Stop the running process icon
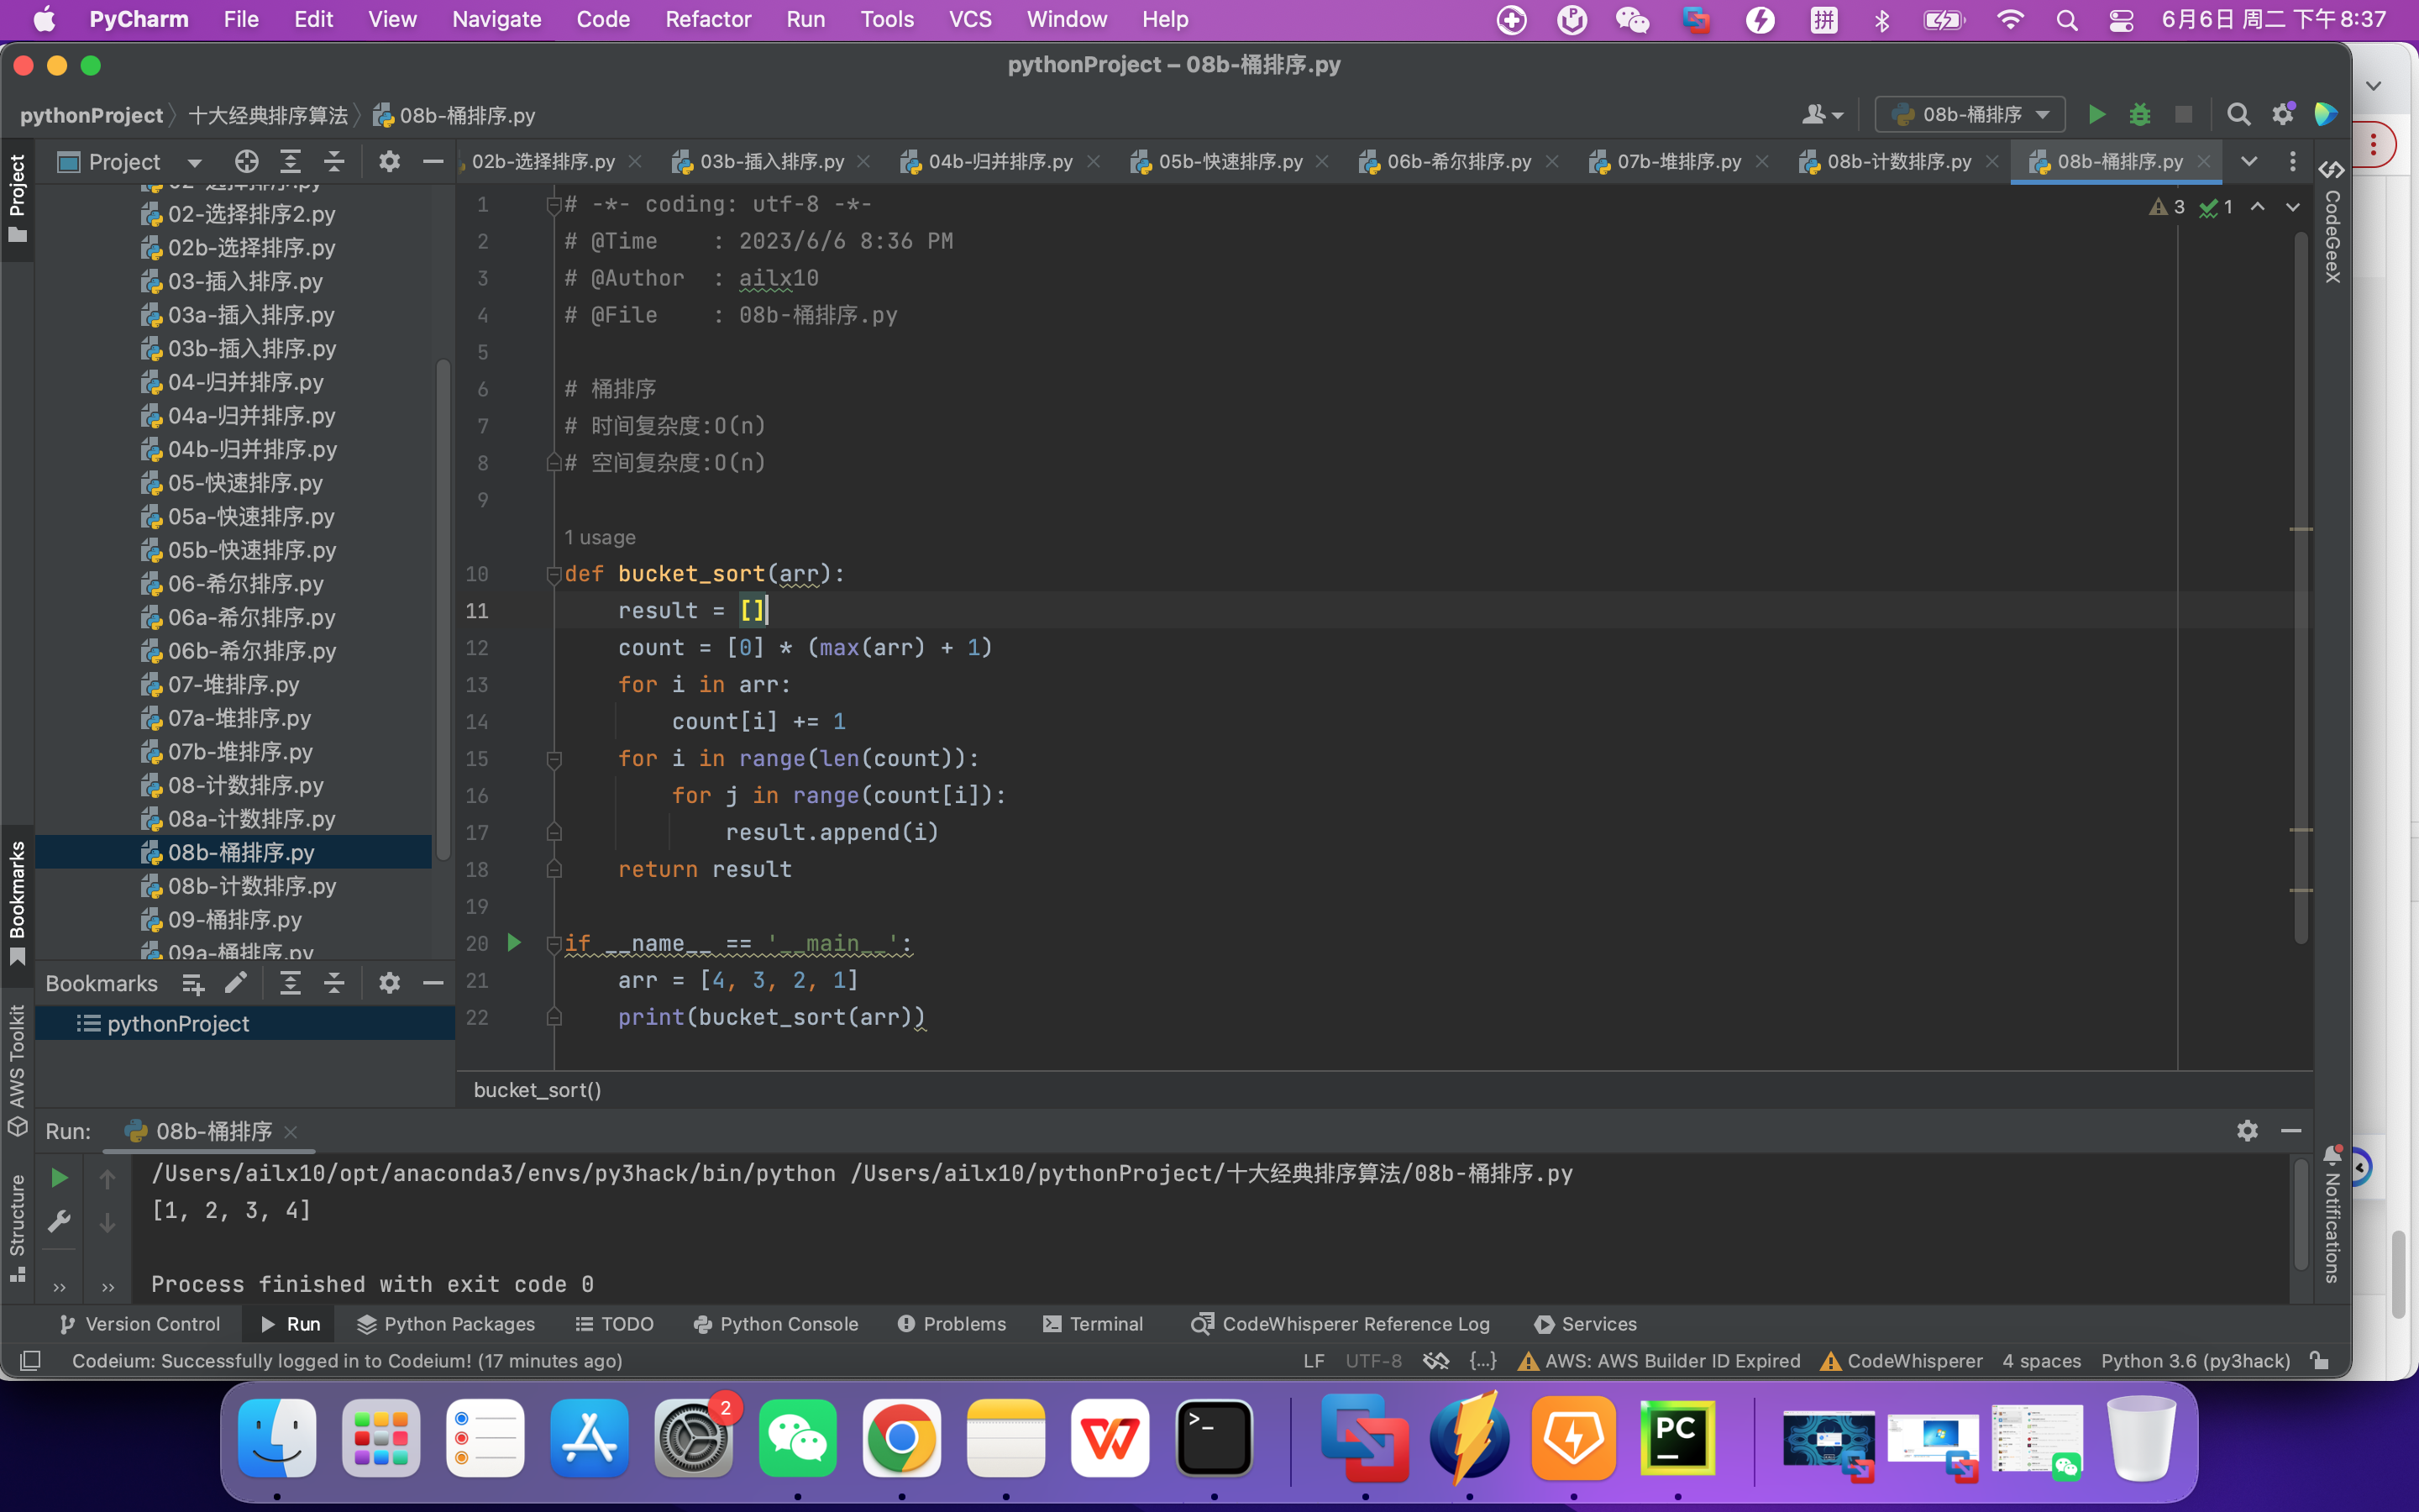 coord(2184,114)
